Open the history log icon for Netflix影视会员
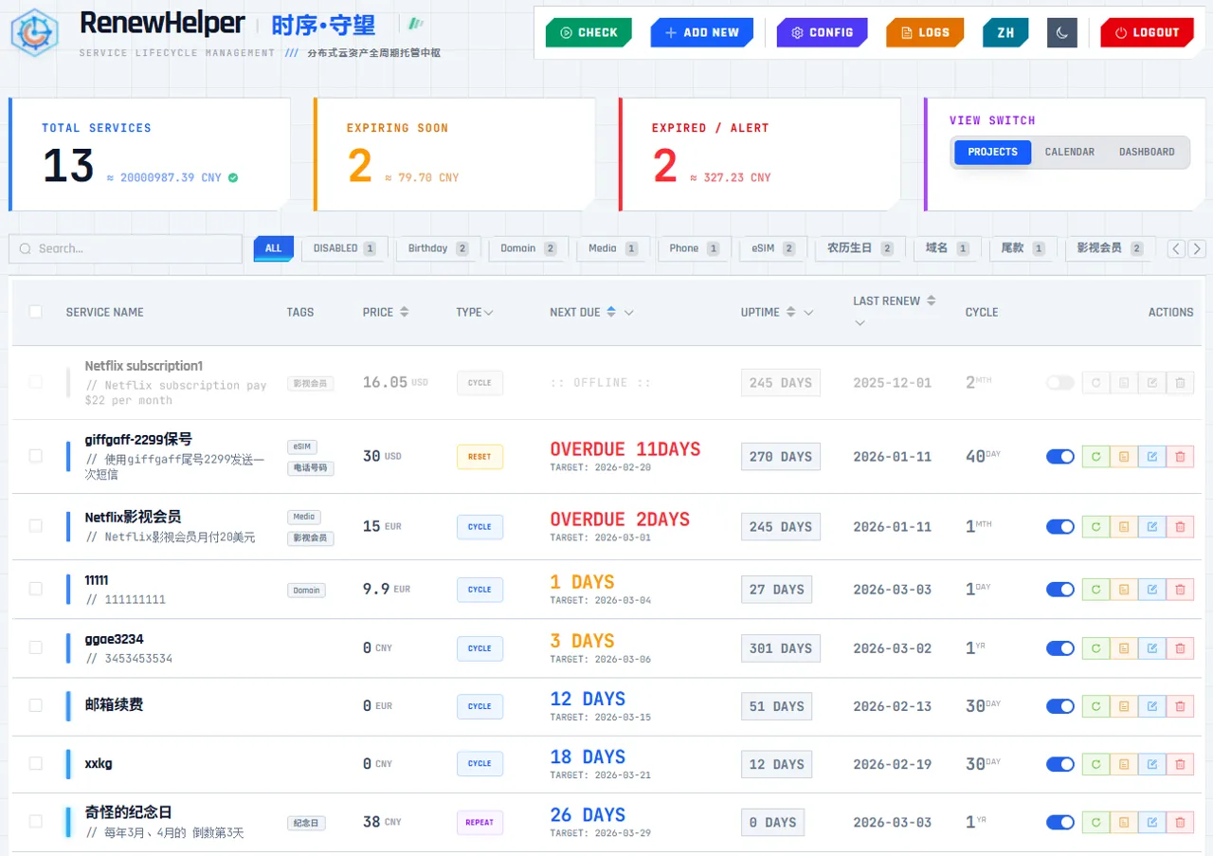The image size is (1213, 856). coord(1124,526)
